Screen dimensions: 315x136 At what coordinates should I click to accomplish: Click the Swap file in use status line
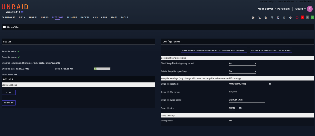point(10,57)
